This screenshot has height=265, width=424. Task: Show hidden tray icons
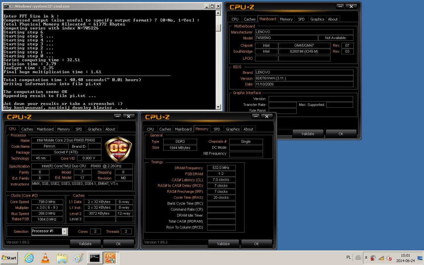coord(366,258)
